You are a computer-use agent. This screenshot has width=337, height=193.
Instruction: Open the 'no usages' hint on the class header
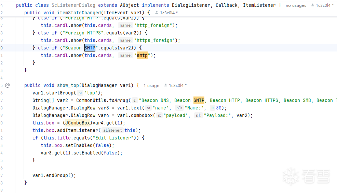click(296, 5)
